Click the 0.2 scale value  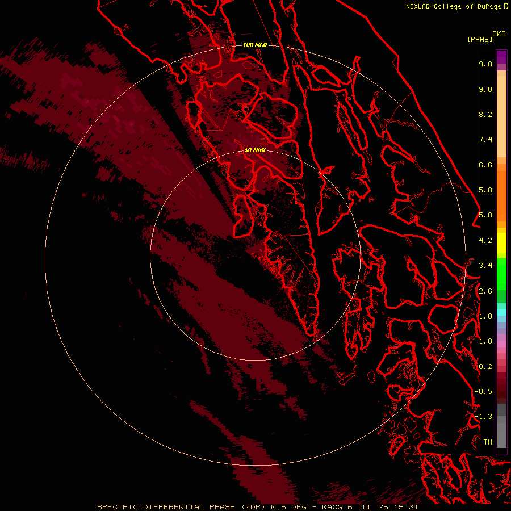(x=485, y=367)
